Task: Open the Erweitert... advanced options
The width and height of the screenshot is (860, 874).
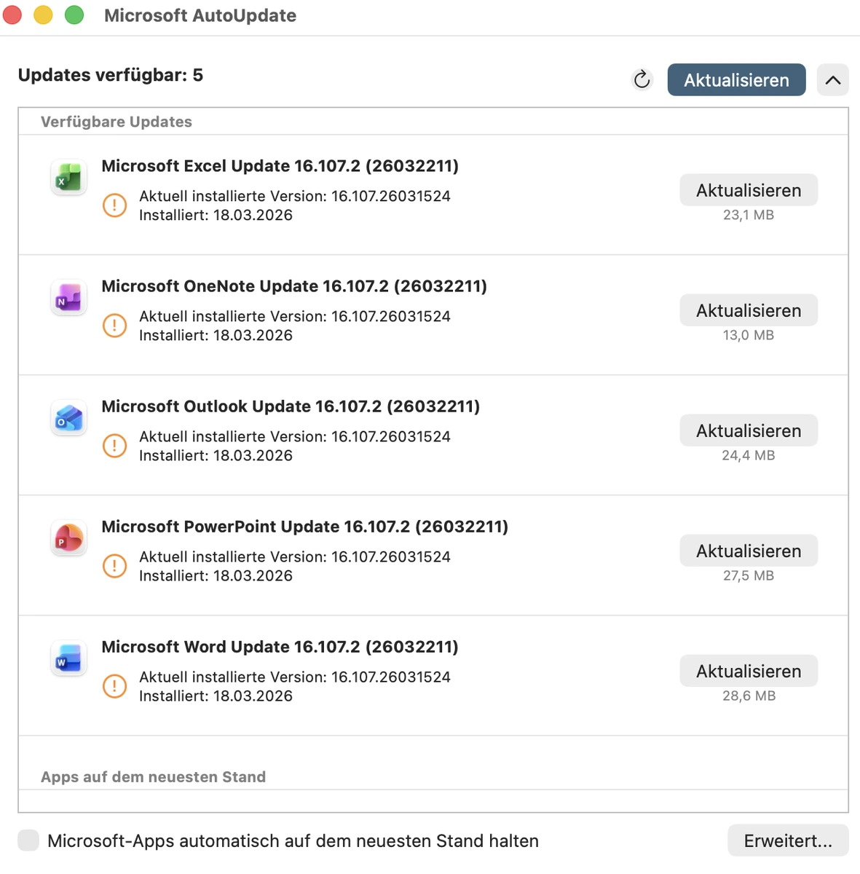Action: click(787, 840)
